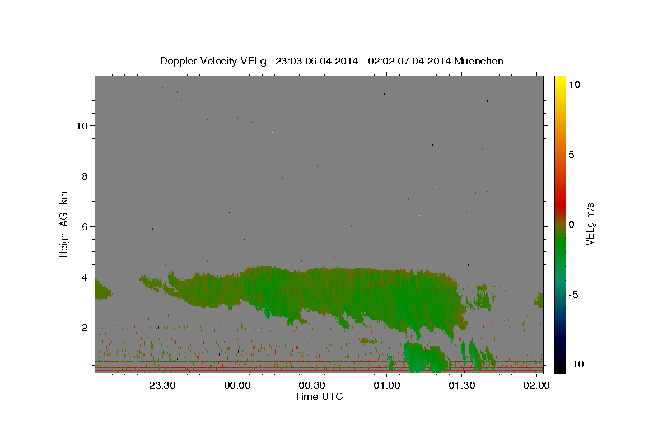Image resolution: width=672 pixels, height=448 pixels.
Task: Click the 00:30 time axis tick label
Action: [x=312, y=385]
